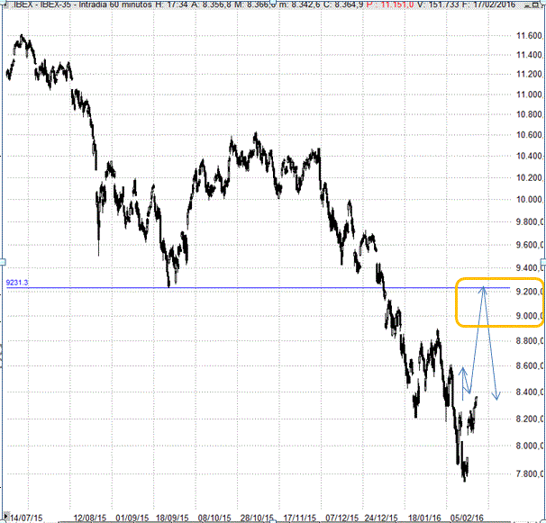
Task: Click the 8.400 price axis label
Action: point(529,392)
